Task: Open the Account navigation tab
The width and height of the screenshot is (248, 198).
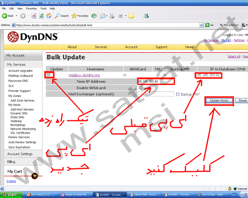Action: pyautogui.click(x=131, y=47)
